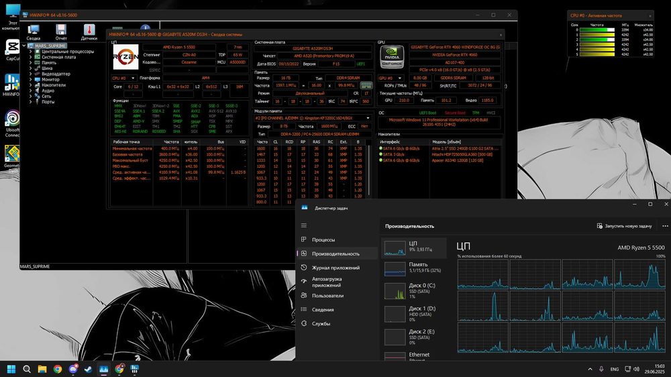Click the Базовая частота row in CPU table
Image resolution: width=671 pixels, height=377 pixels.
coord(179,154)
